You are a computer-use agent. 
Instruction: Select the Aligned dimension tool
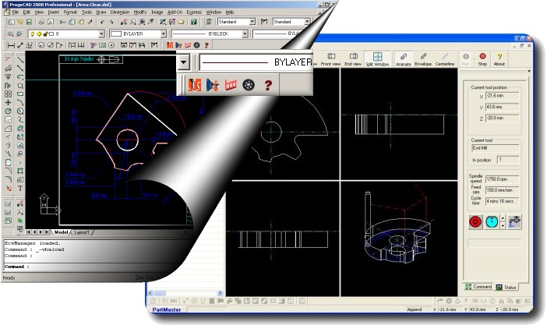pyautogui.click(x=20, y=45)
